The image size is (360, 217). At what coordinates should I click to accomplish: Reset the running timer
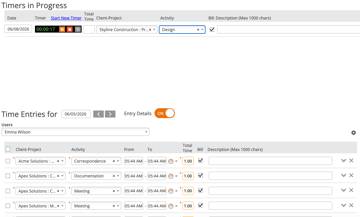(x=78, y=29)
